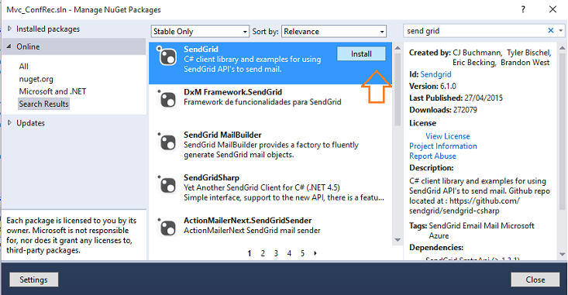Viewport: 568px width, 295px height.
Task: Click in the 'send grid' search field
Action: coord(474,31)
